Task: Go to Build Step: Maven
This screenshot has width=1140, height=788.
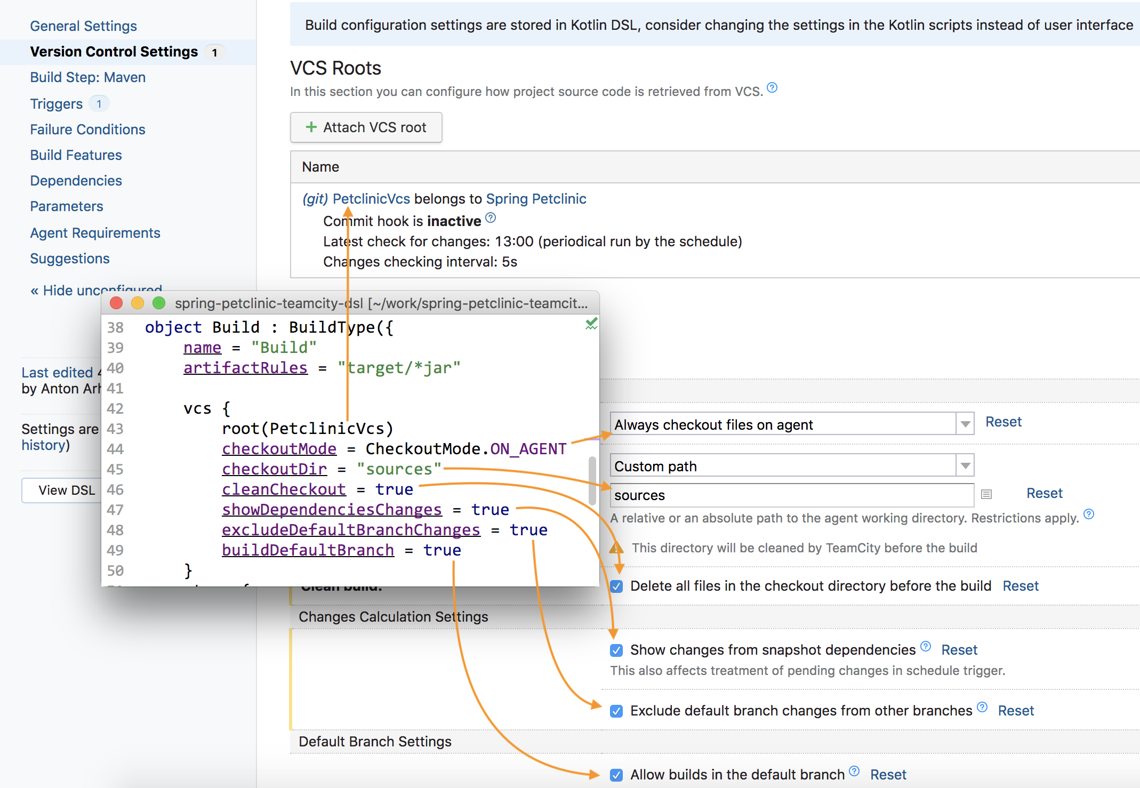Action: (x=88, y=77)
